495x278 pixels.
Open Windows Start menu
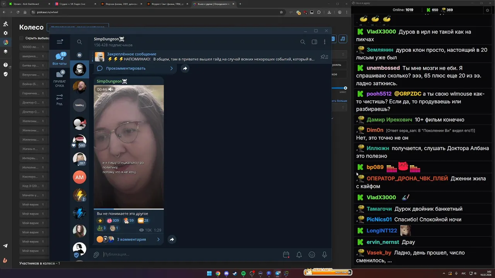[x=209, y=273]
